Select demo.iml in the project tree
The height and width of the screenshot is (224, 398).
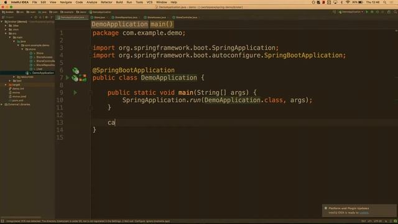(x=18, y=88)
